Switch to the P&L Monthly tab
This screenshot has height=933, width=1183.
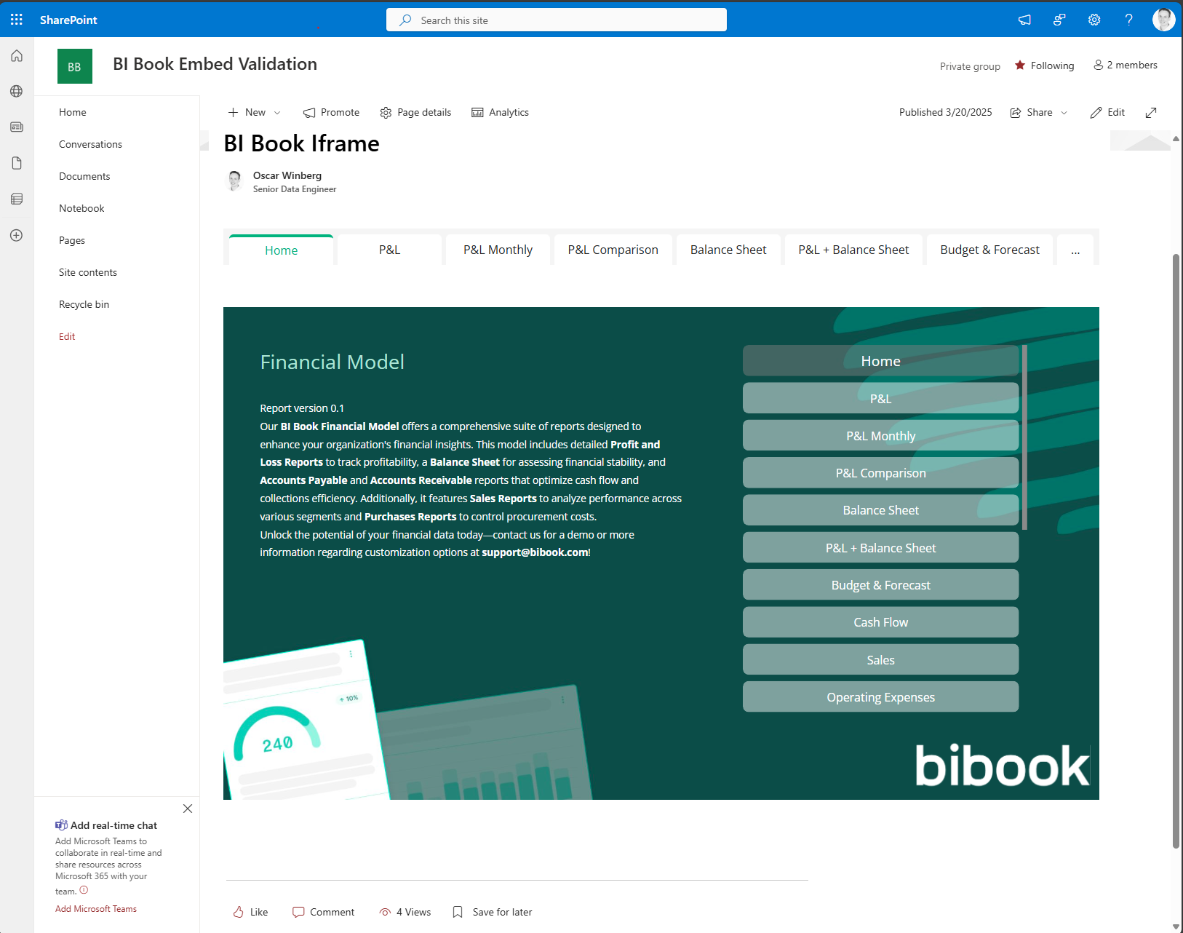(x=498, y=250)
